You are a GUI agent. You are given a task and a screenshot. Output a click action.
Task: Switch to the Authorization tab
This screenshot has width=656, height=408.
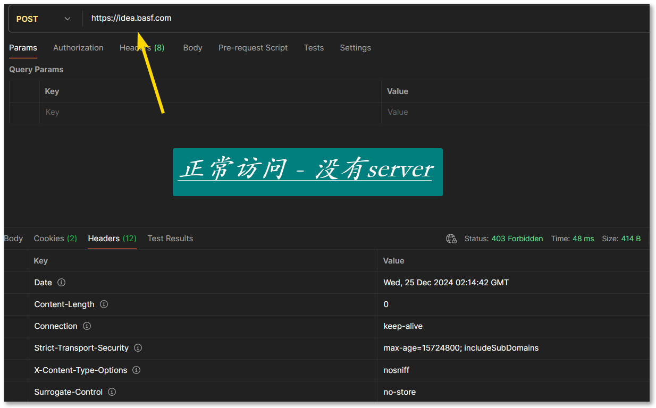pos(78,48)
